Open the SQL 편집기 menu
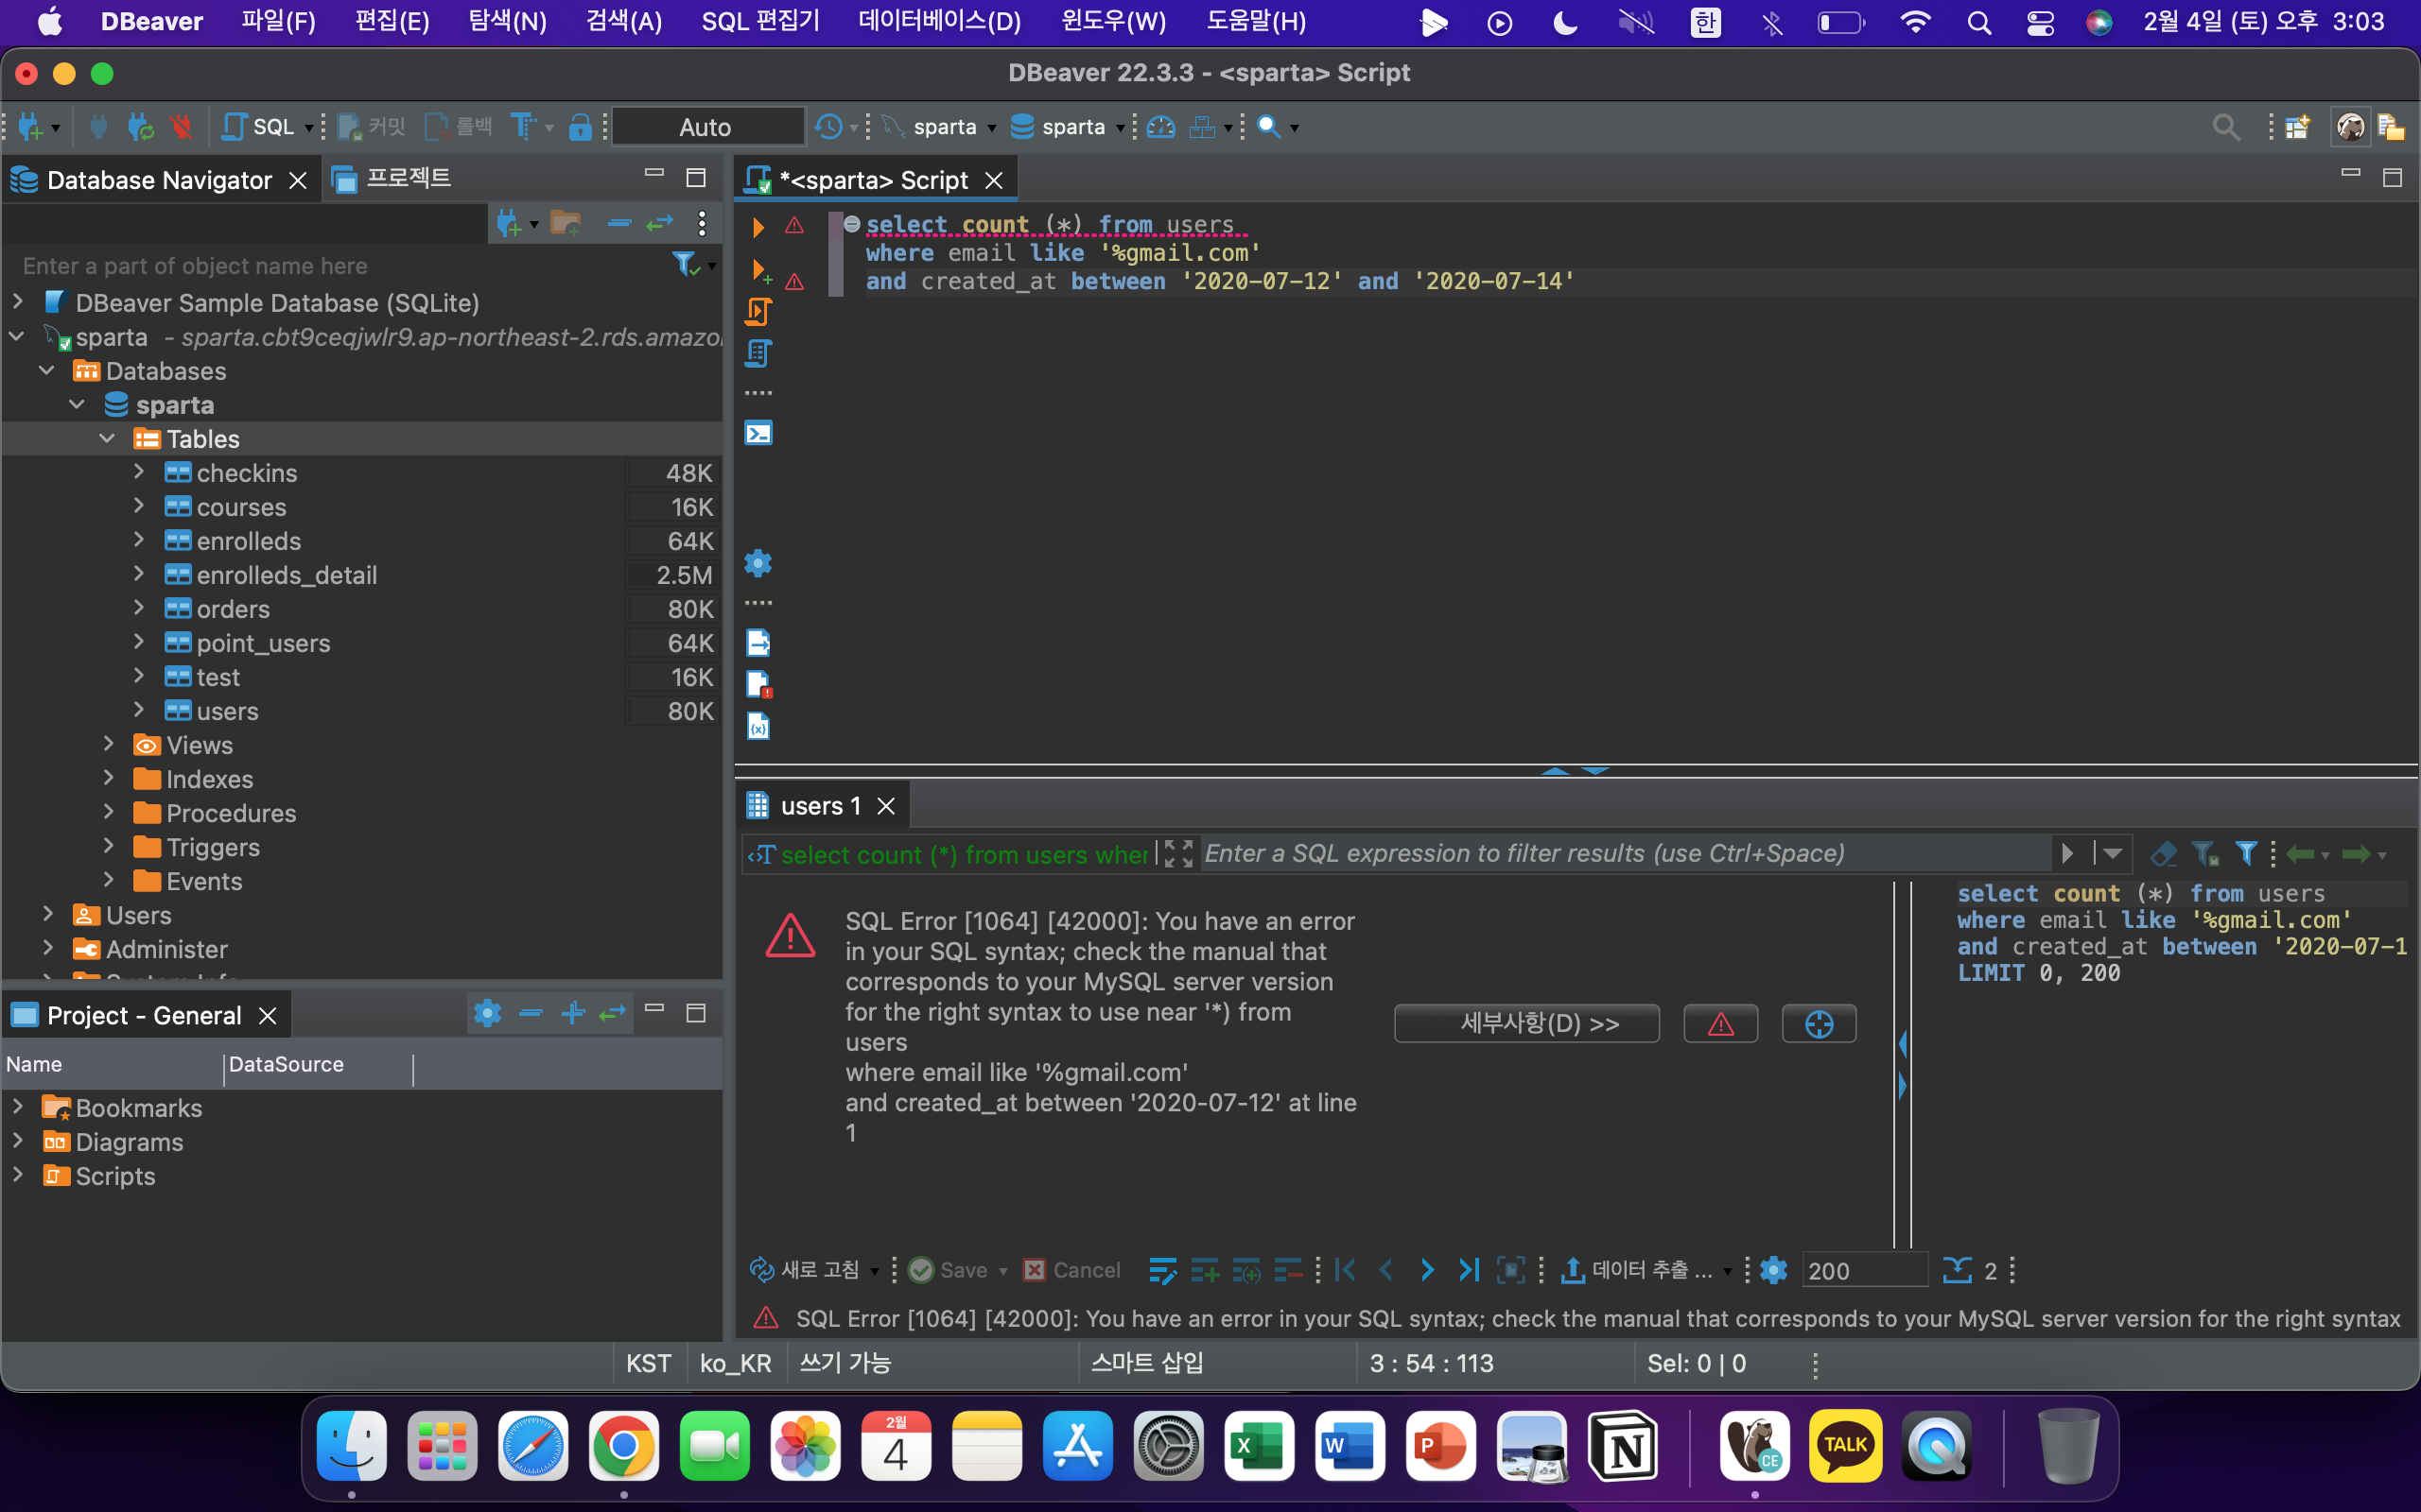This screenshot has width=2421, height=1512. coord(760,21)
